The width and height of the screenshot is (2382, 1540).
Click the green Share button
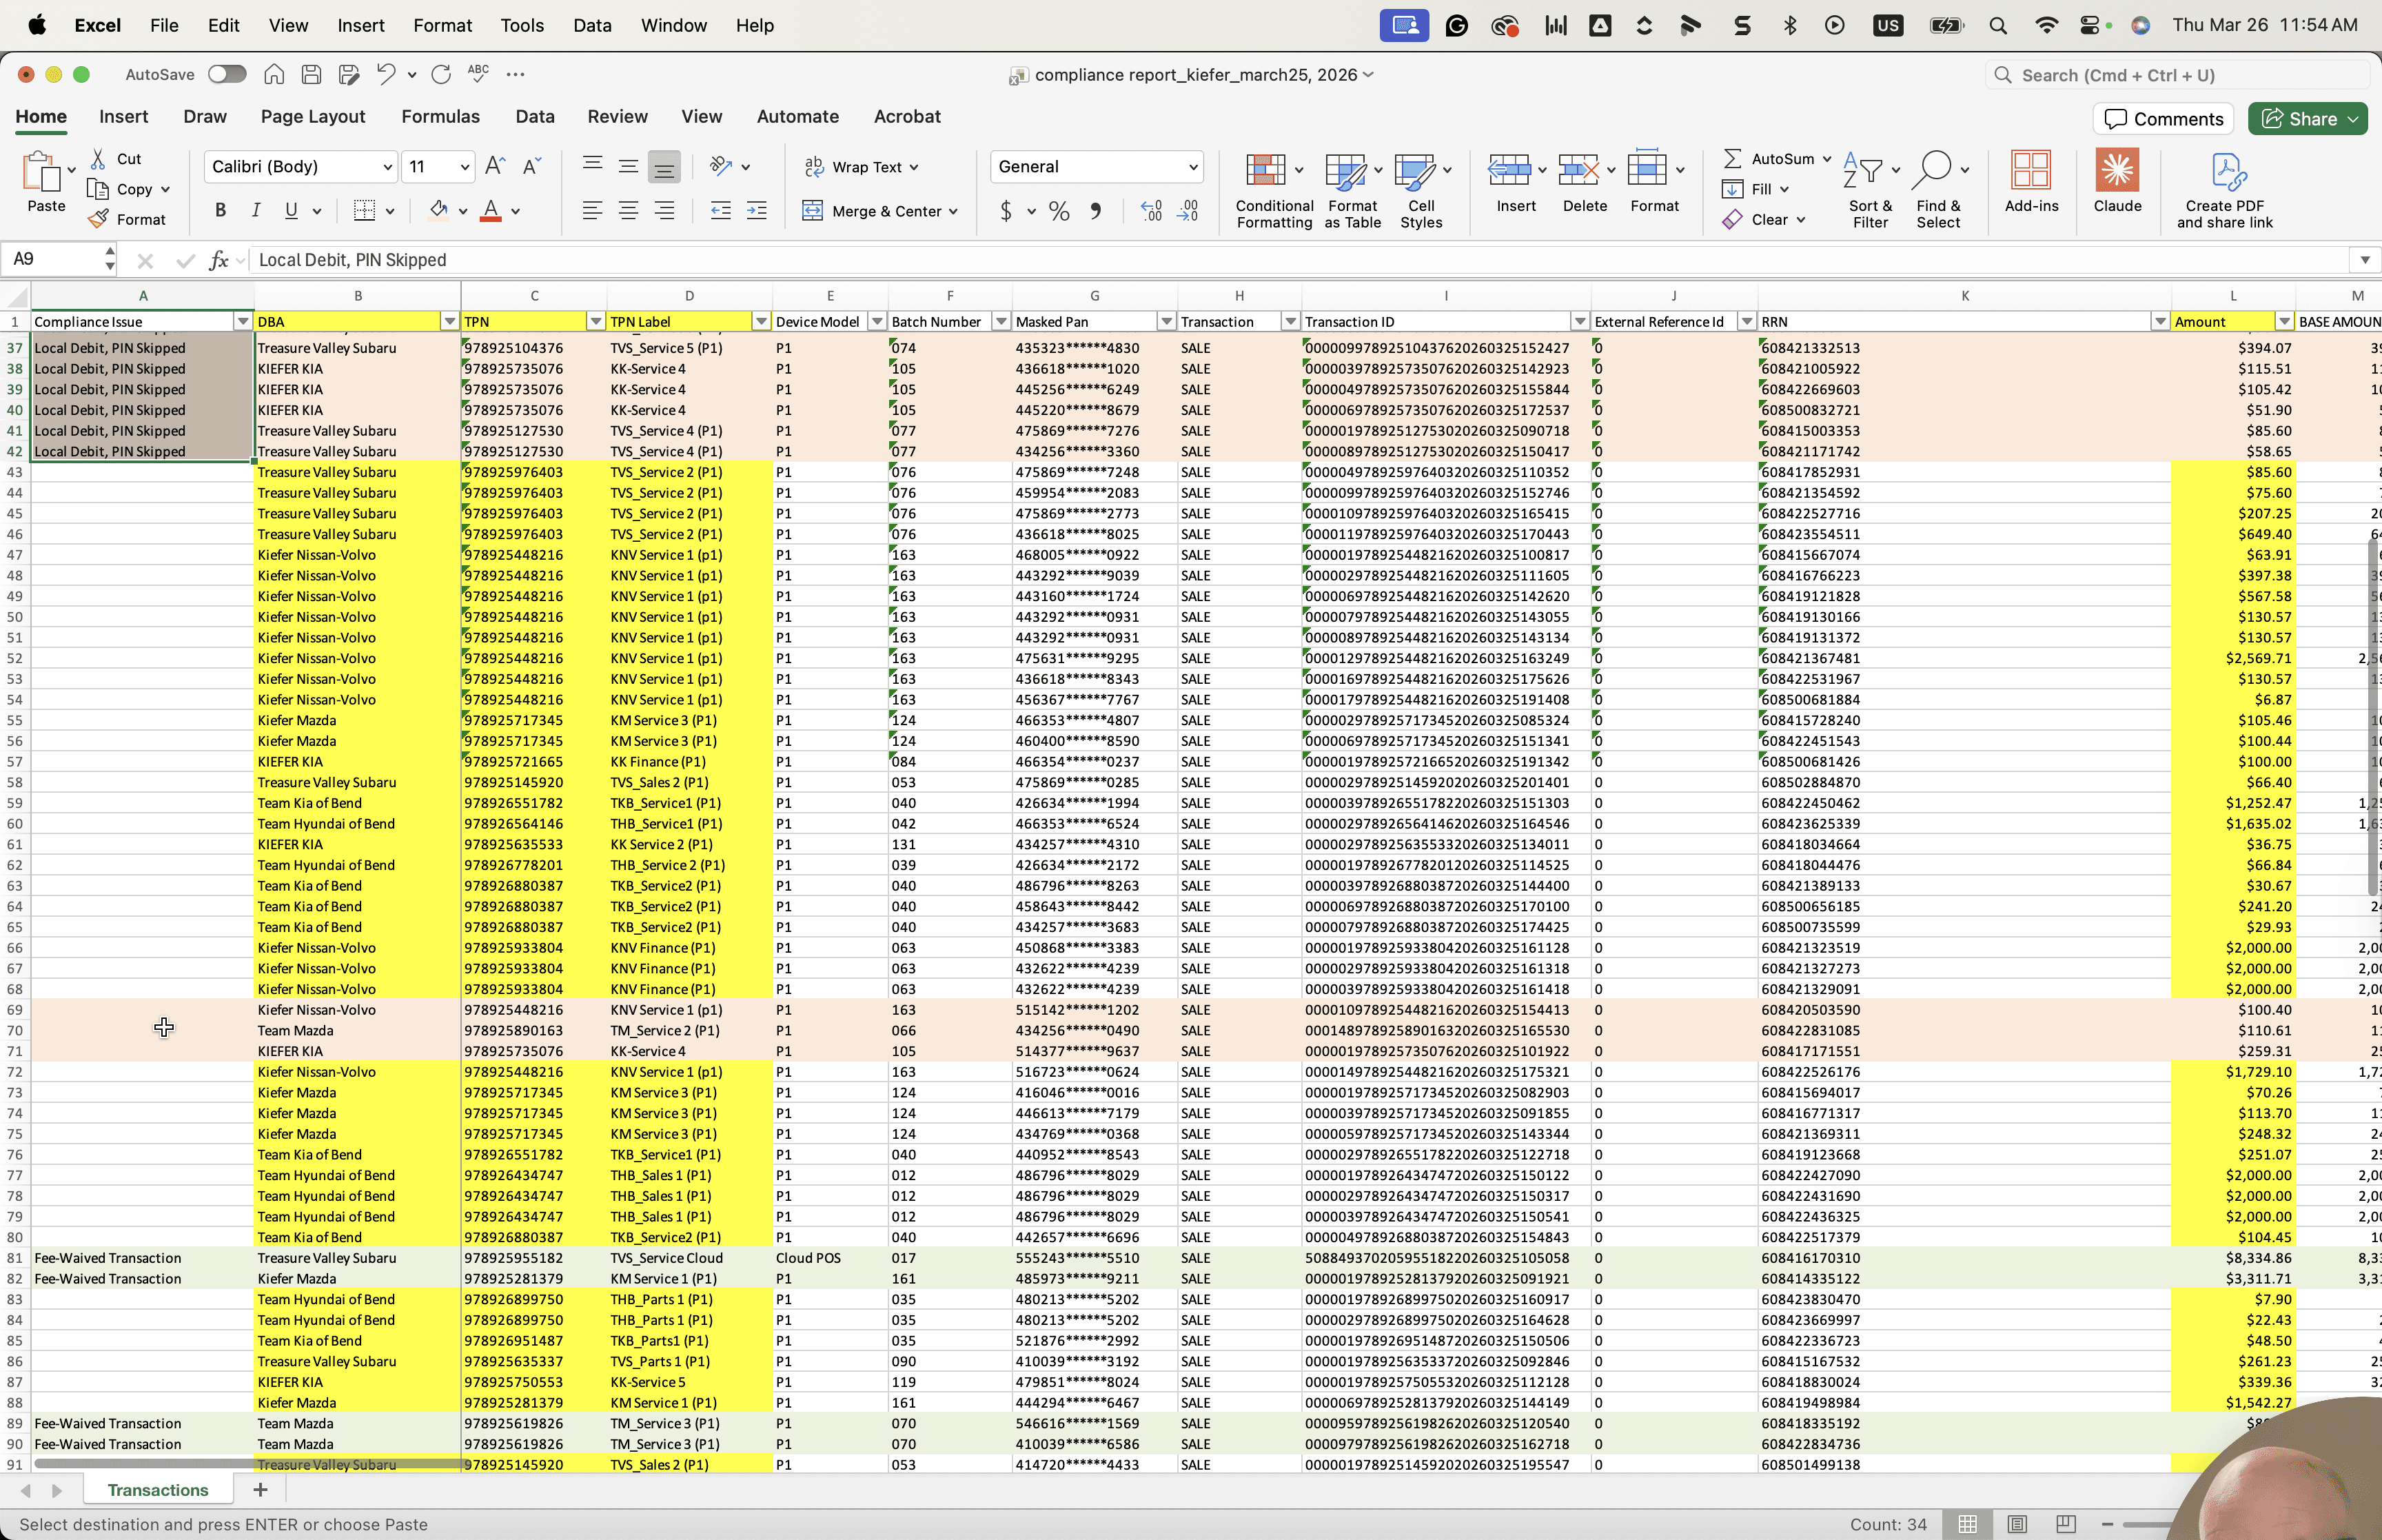click(x=2308, y=118)
